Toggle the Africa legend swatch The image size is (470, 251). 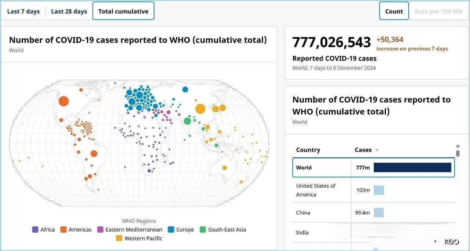36,230
